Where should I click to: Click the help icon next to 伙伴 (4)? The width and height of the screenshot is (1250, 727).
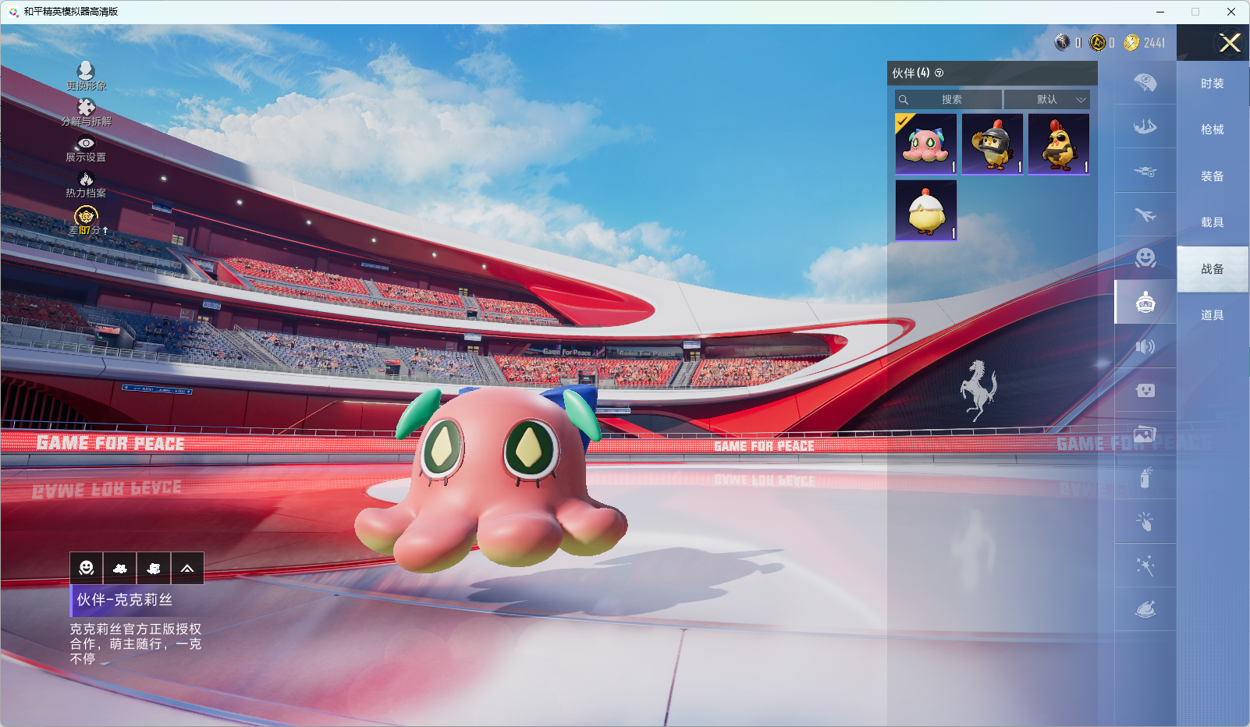coord(939,73)
